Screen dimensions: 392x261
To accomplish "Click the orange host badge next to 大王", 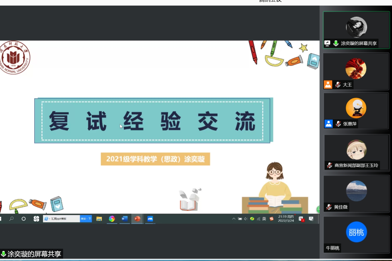I will pos(328,85).
